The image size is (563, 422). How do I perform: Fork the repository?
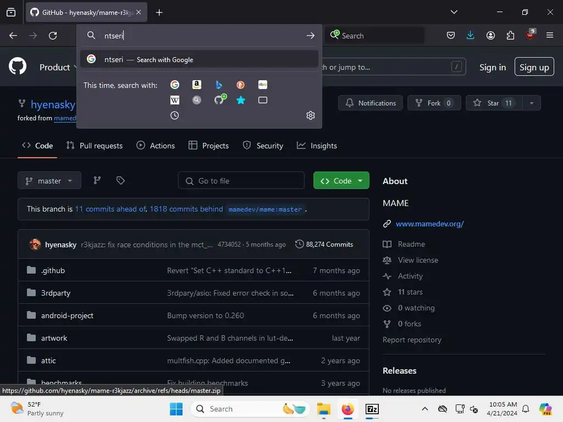coord(434,103)
